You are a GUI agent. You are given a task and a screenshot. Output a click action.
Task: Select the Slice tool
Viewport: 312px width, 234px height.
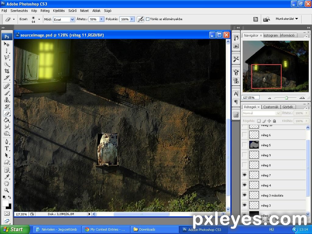click(x=7, y=78)
